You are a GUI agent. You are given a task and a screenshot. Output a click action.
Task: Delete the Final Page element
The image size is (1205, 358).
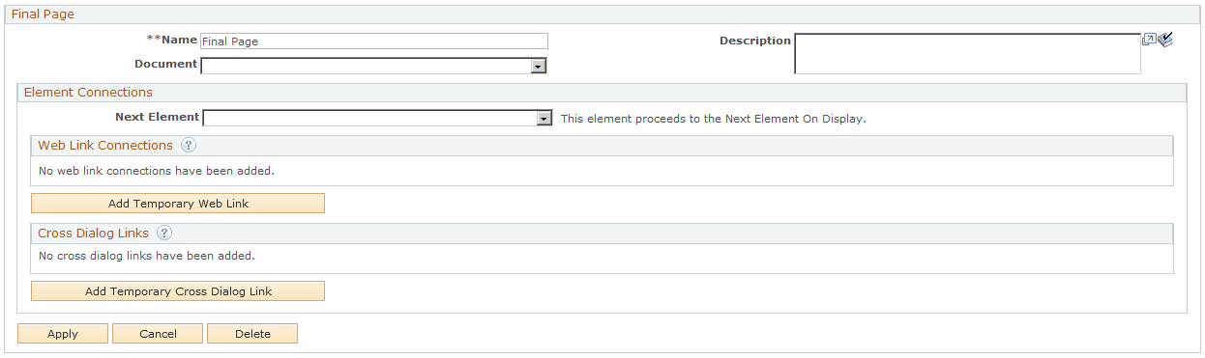pyautogui.click(x=252, y=334)
